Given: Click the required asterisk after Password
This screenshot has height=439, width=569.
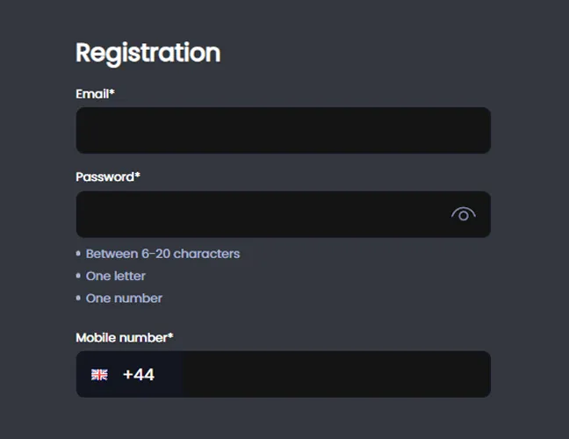Looking at the screenshot, I should (x=137, y=175).
